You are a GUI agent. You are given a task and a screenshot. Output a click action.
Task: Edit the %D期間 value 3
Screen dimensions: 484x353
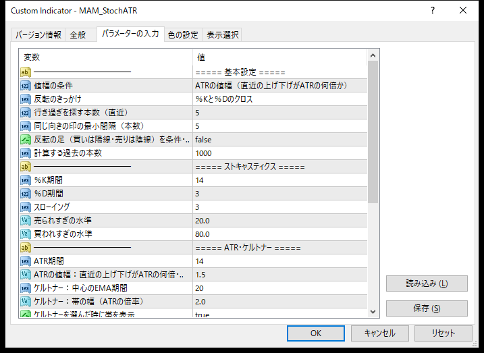(x=280, y=194)
